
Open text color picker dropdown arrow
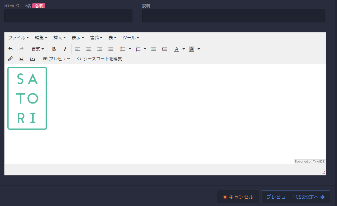pos(183,49)
